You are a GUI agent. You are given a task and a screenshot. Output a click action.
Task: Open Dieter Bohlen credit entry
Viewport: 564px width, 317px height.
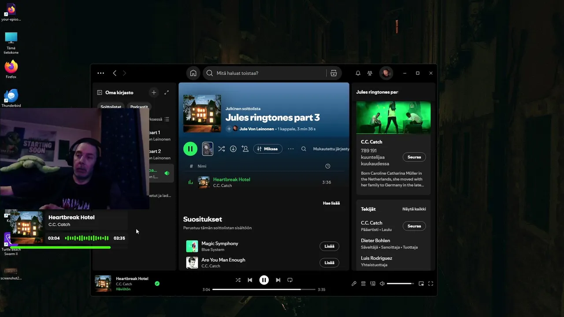click(375, 240)
